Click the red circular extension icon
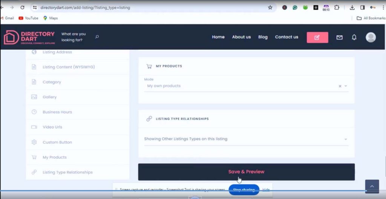386x199 pixels. point(284,8)
